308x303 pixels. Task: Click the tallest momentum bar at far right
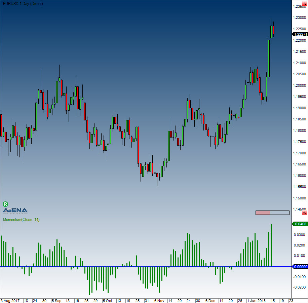271,245
